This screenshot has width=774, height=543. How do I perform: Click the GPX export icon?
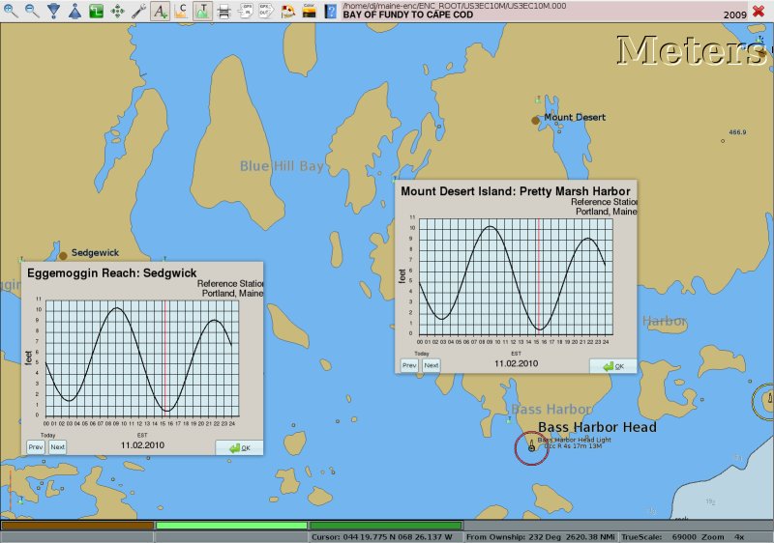pyautogui.click(x=266, y=12)
